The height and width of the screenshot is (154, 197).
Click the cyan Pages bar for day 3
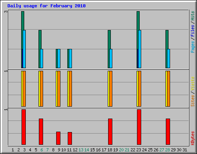pos(24,49)
